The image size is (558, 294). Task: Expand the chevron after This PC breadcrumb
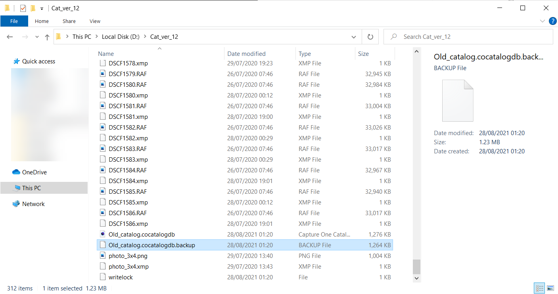pyautogui.click(x=96, y=37)
